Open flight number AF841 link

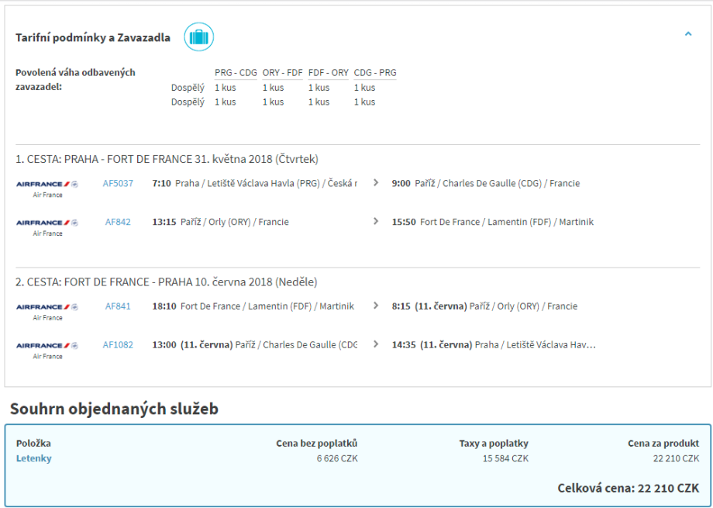[x=118, y=306]
